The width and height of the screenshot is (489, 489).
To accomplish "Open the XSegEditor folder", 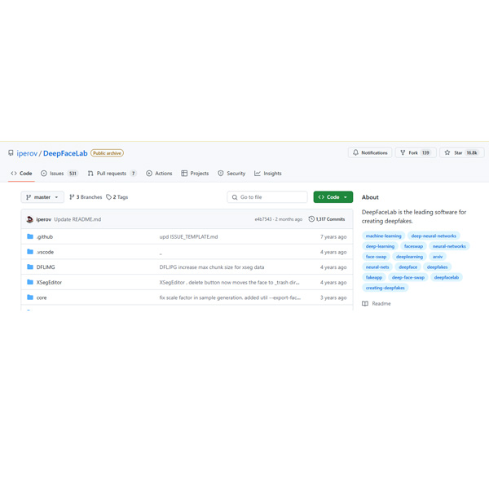I will 49,282.
